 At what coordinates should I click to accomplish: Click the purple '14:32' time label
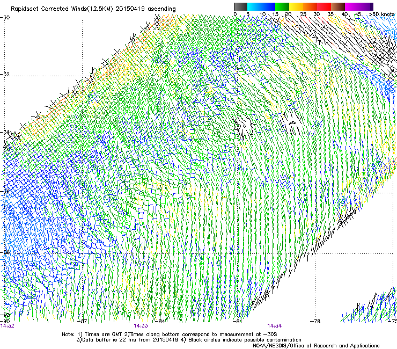8,326
